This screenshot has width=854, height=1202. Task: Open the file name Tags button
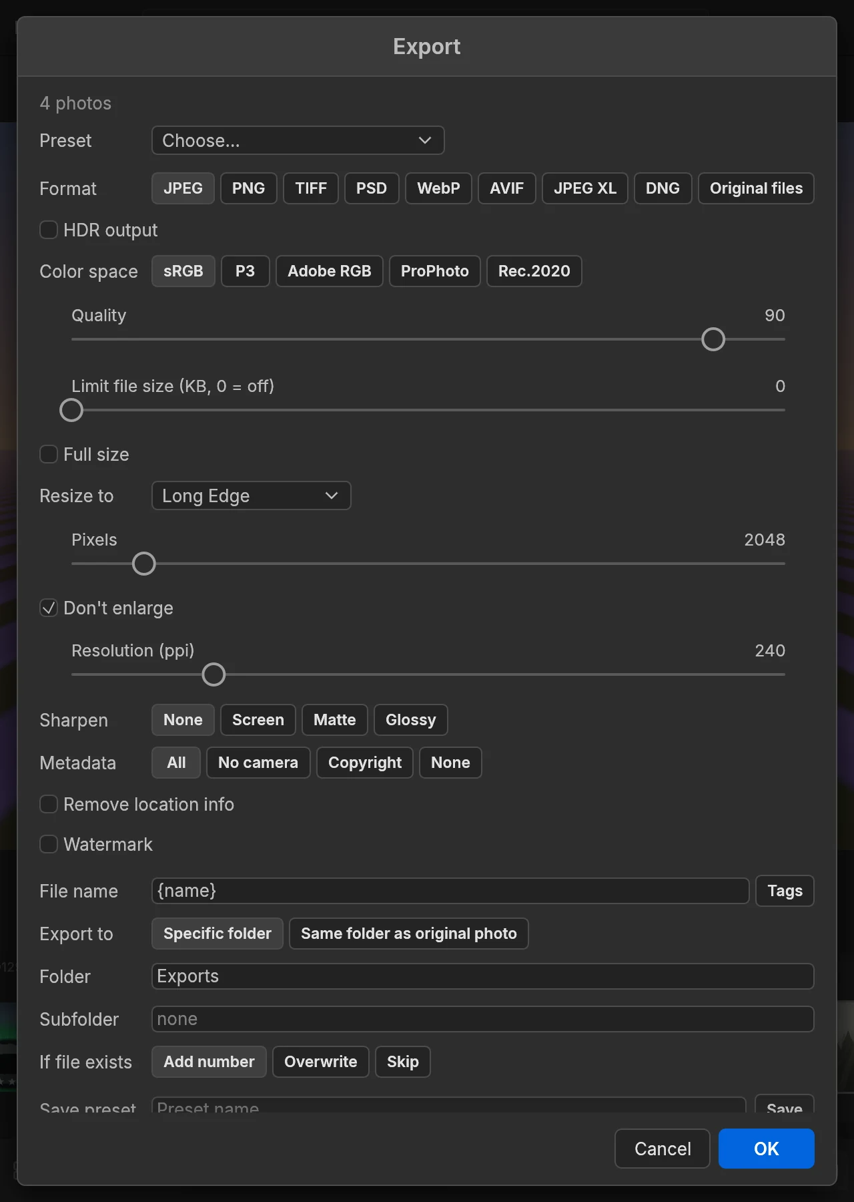coord(785,891)
